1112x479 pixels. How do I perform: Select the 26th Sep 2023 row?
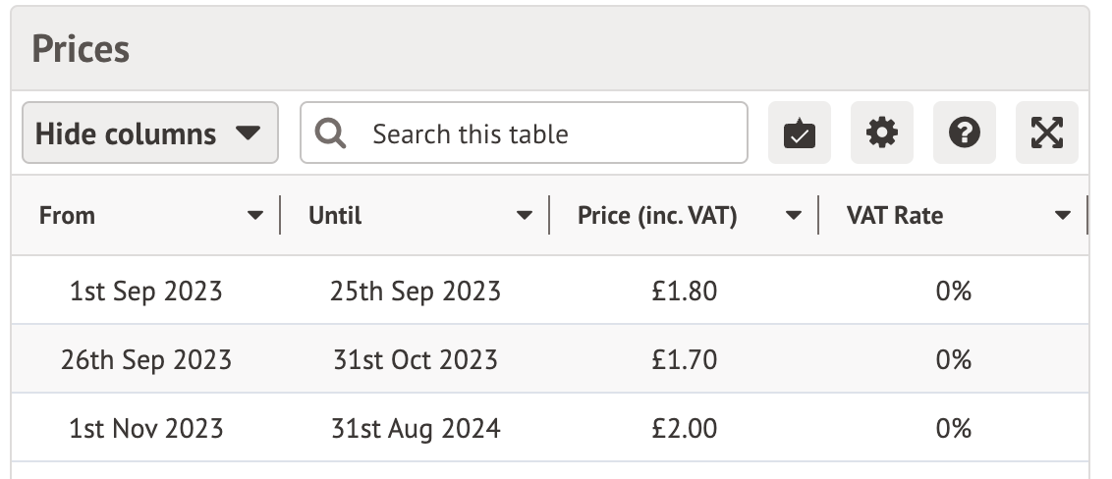pos(145,360)
